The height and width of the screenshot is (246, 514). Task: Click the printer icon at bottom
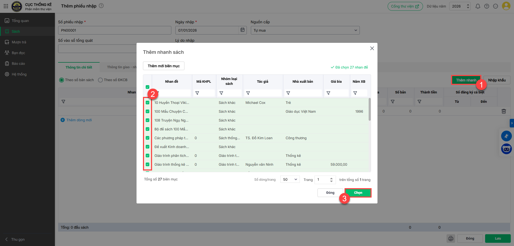click(451, 238)
